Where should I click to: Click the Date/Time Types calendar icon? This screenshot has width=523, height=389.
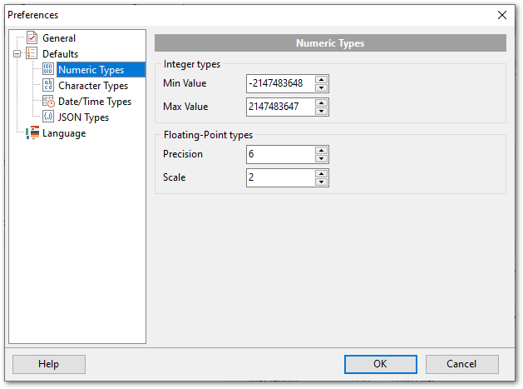pos(48,102)
